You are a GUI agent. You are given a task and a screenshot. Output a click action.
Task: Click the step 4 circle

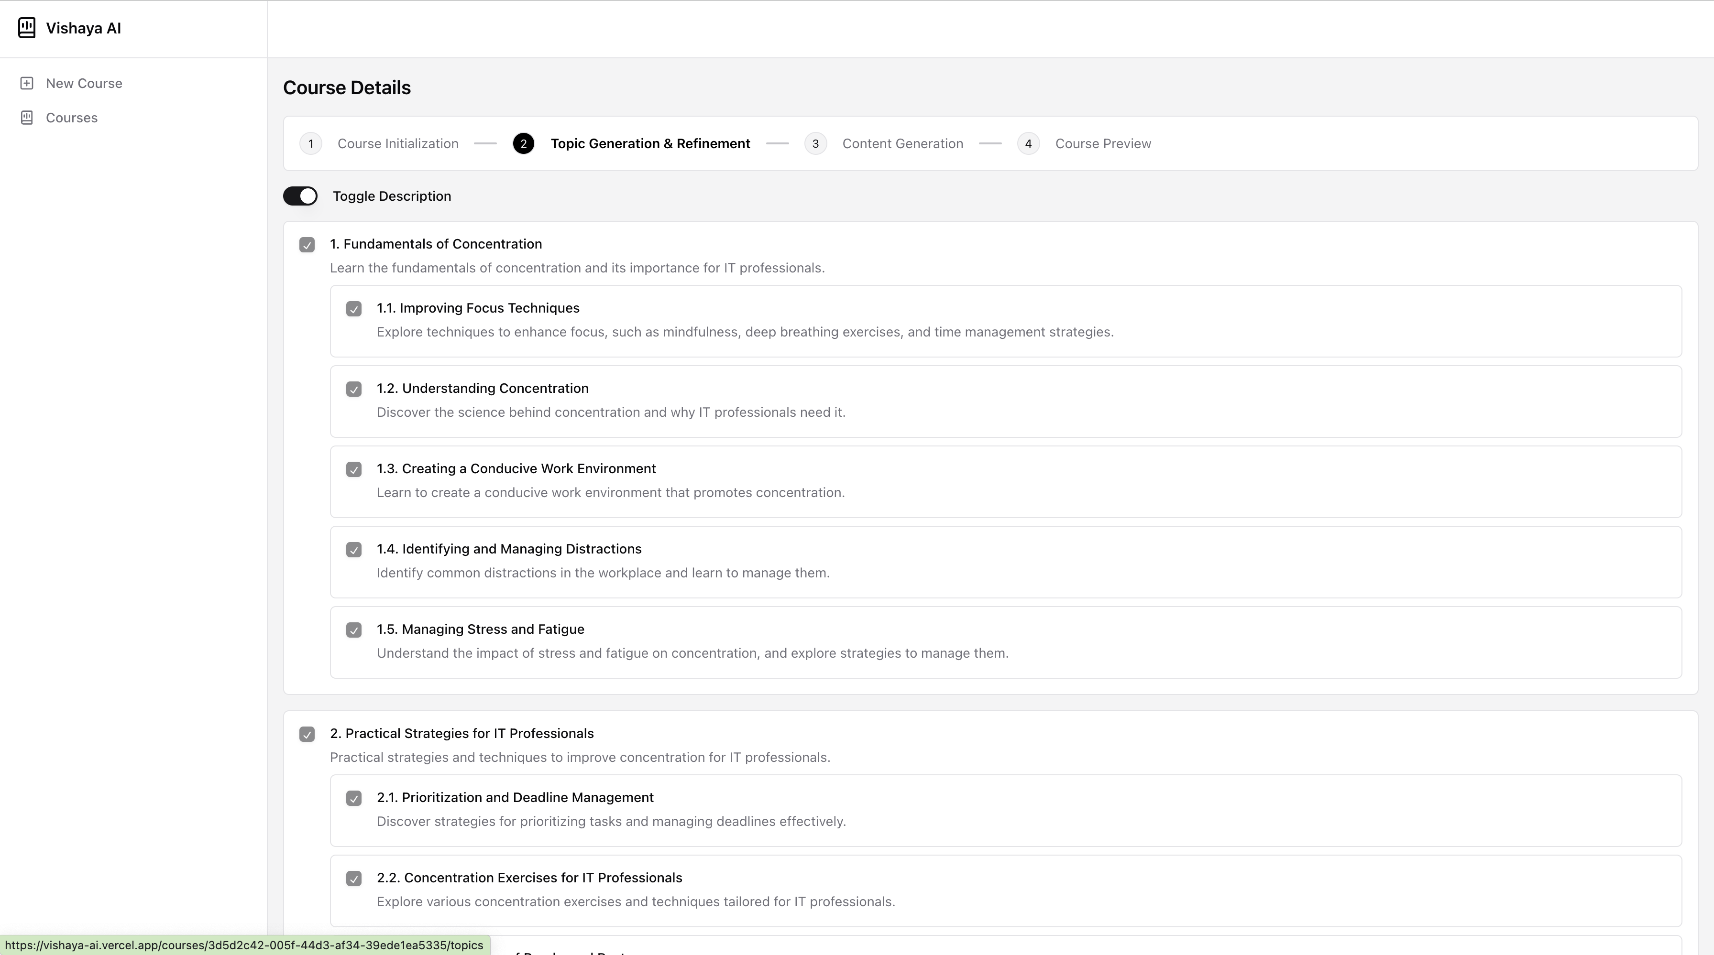(x=1028, y=144)
